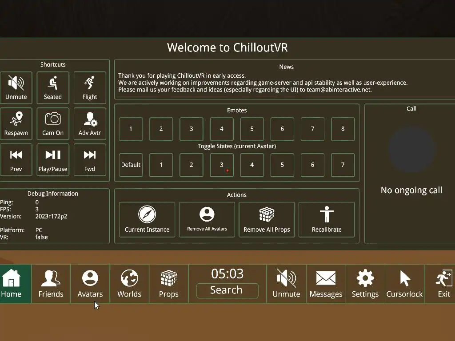Select toggle state 2 for current avatar
The height and width of the screenshot is (341, 455).
[191, 165]
